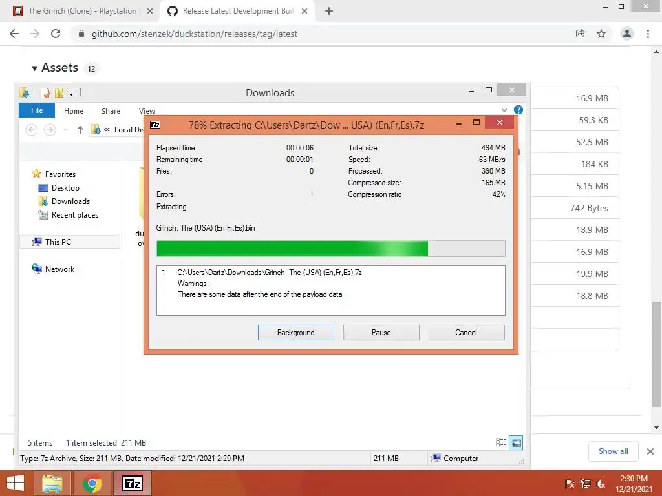Close the Release Latest Development Build tab

[x=304, y=11]
